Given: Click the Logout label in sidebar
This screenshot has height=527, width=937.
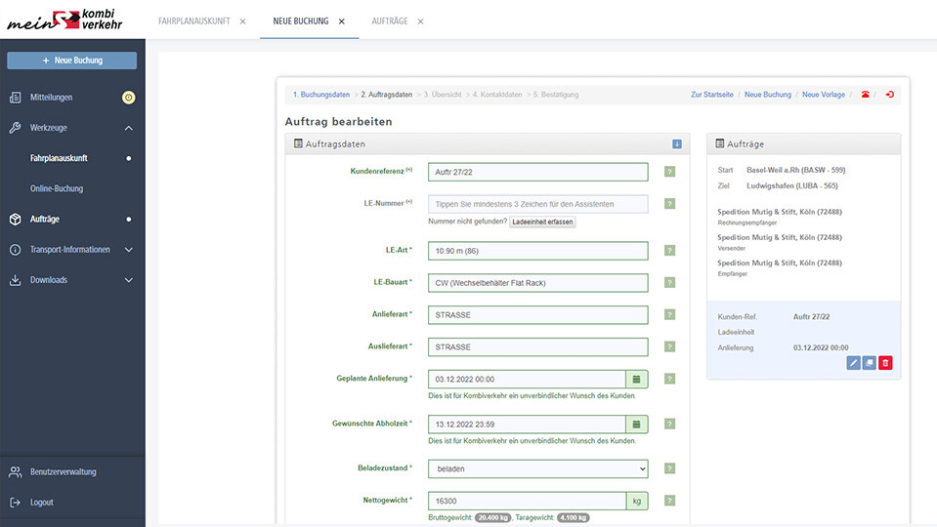Looking at the screenshot, I should tap(42, 503).
